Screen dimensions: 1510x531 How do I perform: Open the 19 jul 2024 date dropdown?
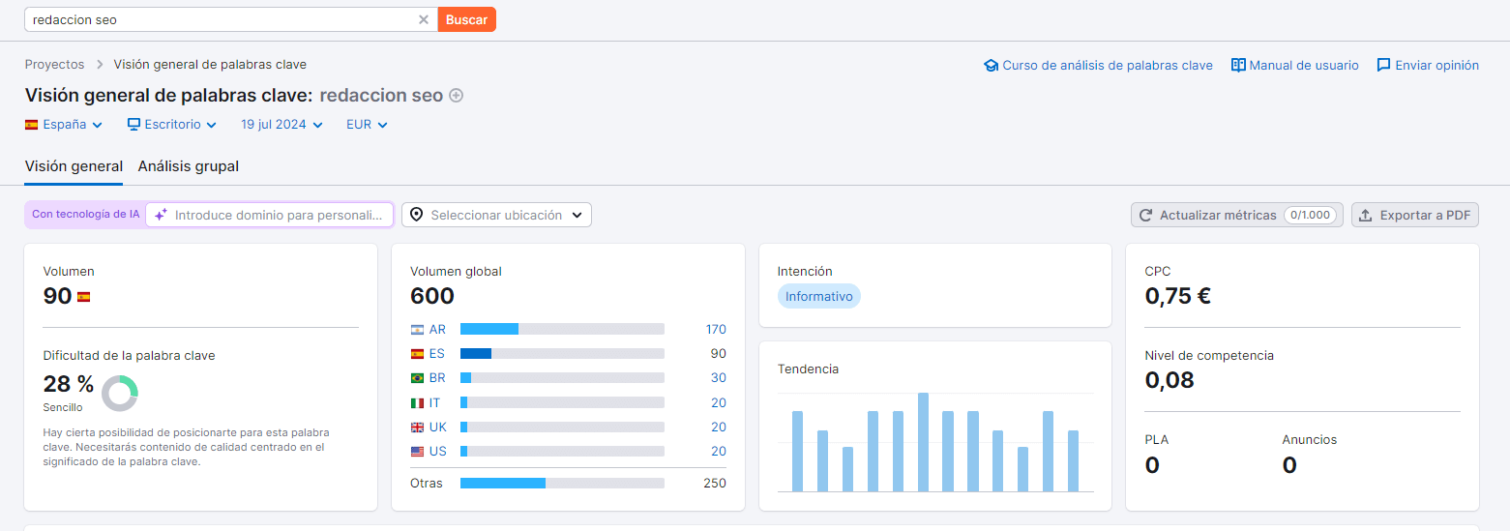click(x=281, y=125)
